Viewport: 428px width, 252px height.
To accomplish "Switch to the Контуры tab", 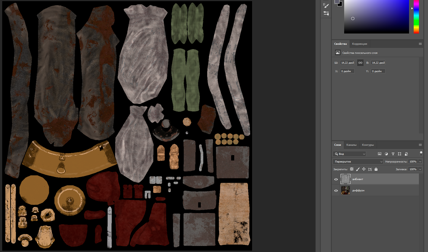I will (x=368, y=145).
